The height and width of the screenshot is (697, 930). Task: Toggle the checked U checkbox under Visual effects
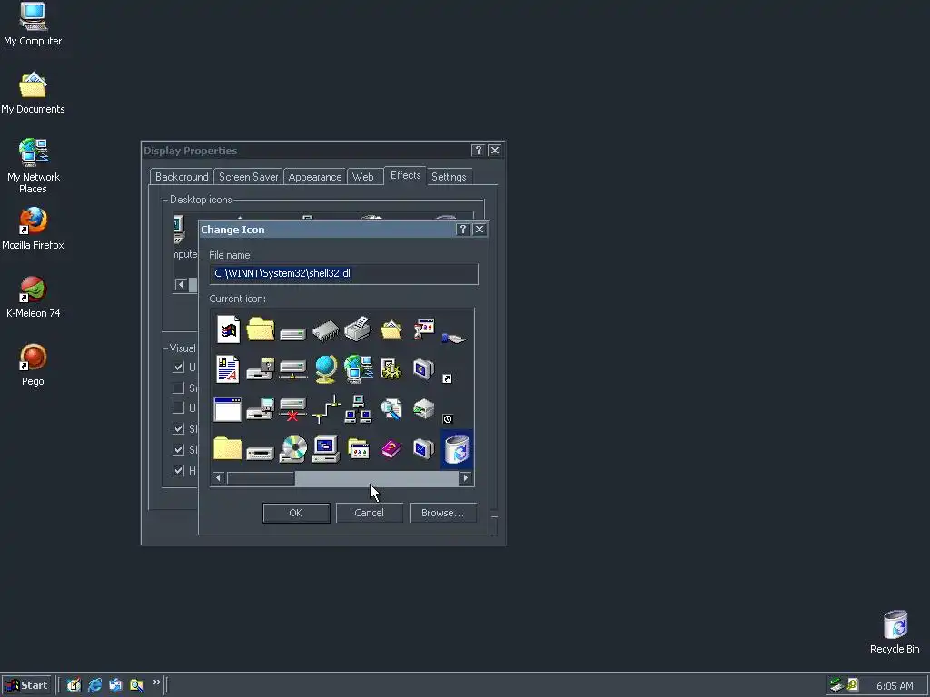pyautogui.click(x=178, y=367)
